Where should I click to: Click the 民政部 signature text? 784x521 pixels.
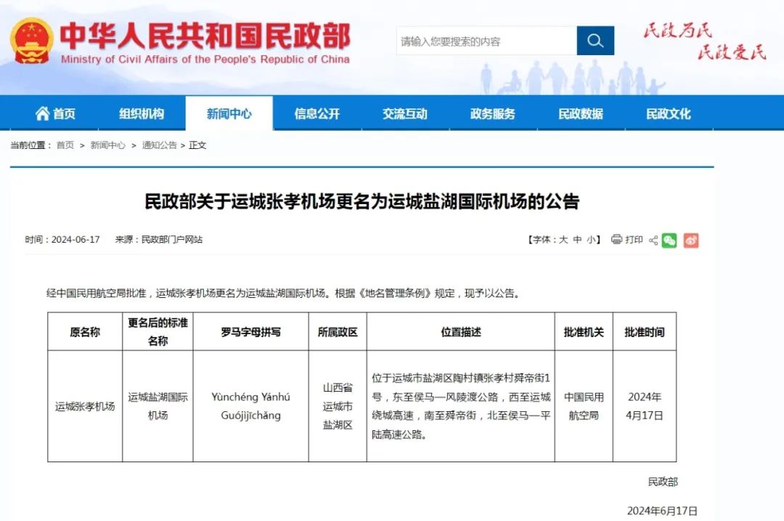(663, 482)
